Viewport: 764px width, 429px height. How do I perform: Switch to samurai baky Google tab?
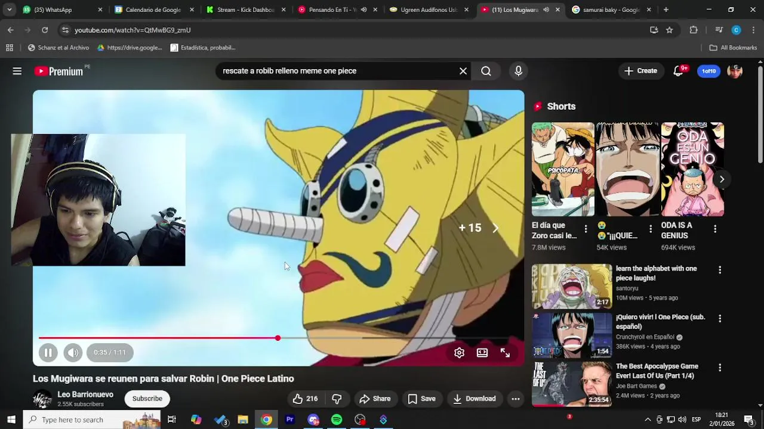[612, 10]
